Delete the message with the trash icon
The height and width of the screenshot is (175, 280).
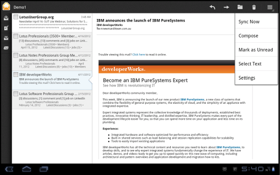click(254, 7)
